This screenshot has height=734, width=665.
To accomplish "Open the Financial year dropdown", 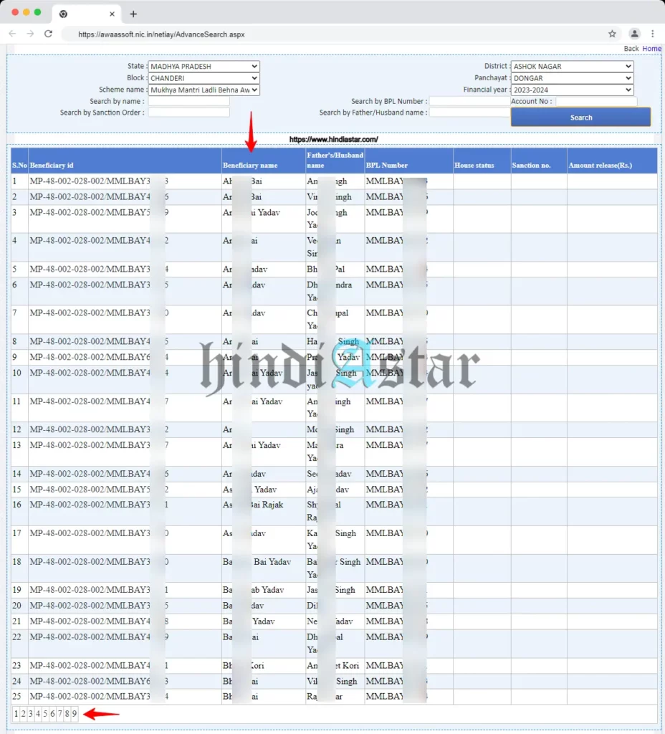I will pyautogui.click(x=573, y=90).
